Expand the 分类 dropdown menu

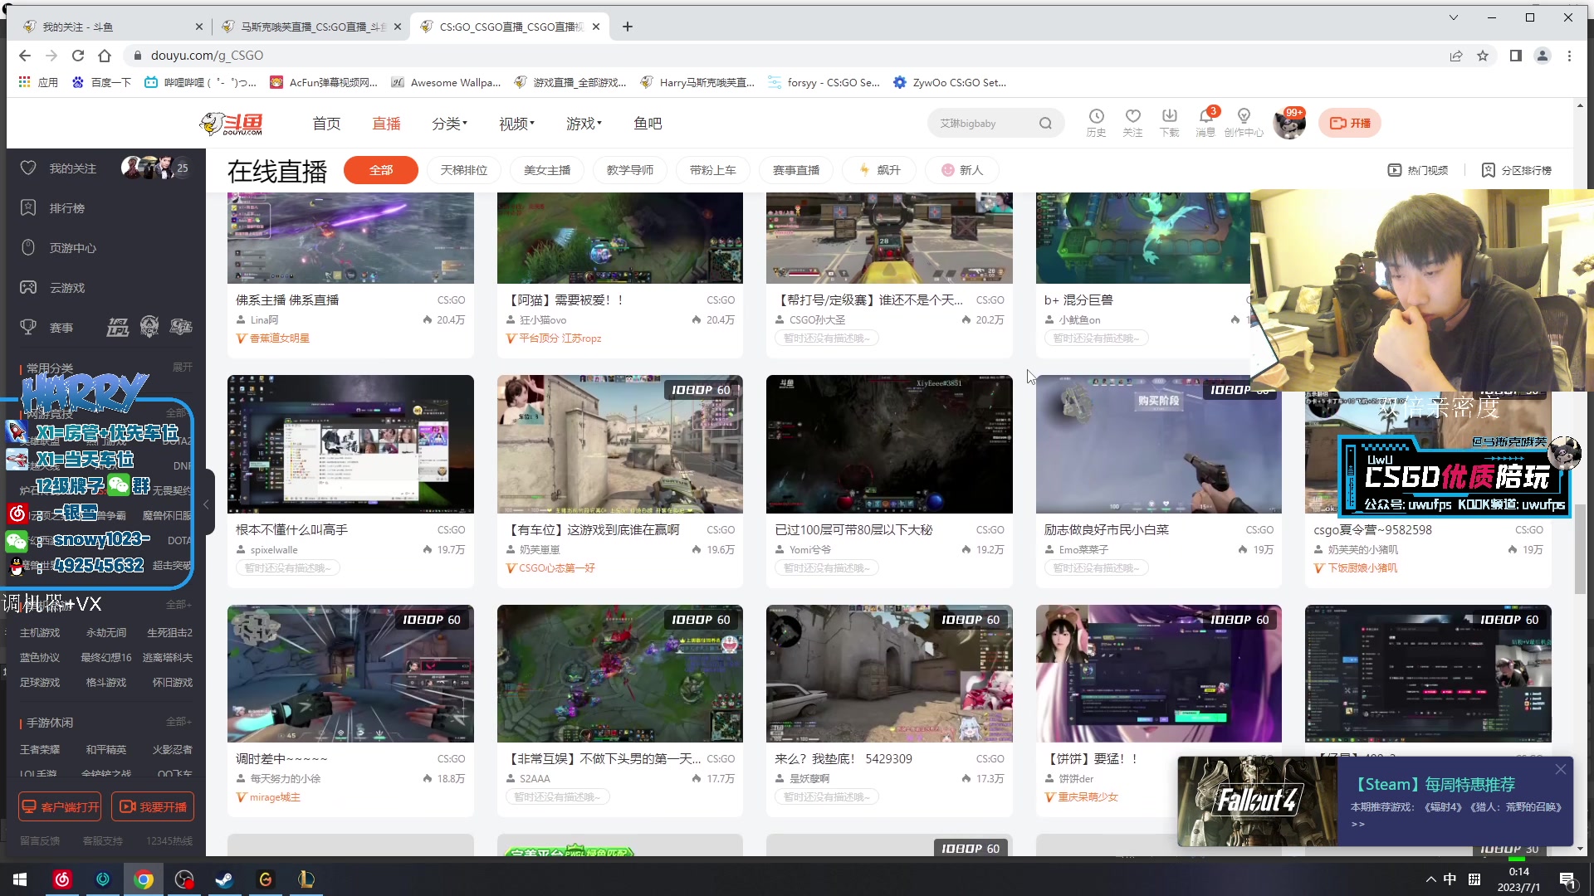point(449,124)
